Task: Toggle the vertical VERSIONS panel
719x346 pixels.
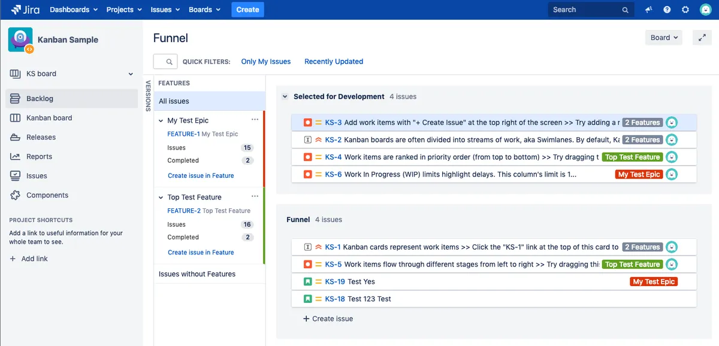Action: (148, 96)
